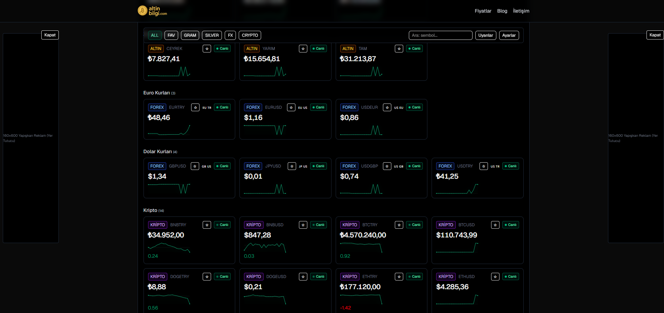The image size is (664, 313).
Task: Click the ₺4.570.240,00 BTCTRY price
Action: point(363,235)
